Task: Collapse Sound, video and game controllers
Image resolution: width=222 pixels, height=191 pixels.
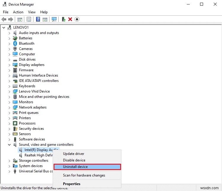Action: click(x=9, y=145)
